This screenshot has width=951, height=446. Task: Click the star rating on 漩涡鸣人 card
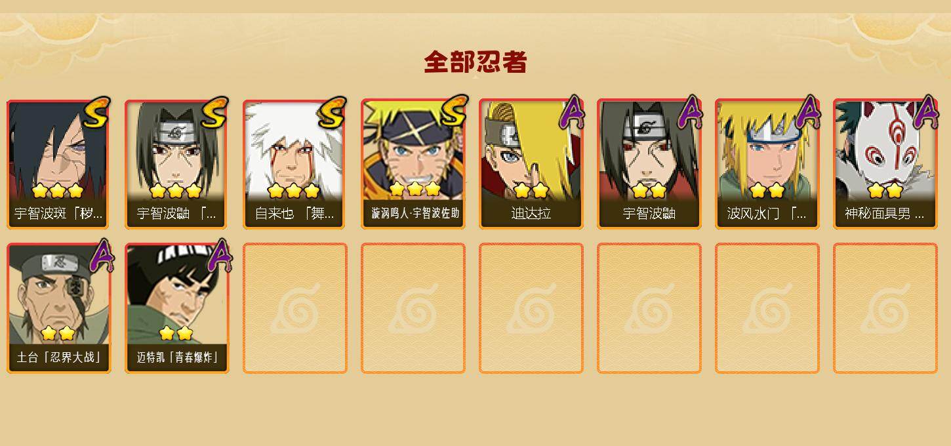point(415,190)
